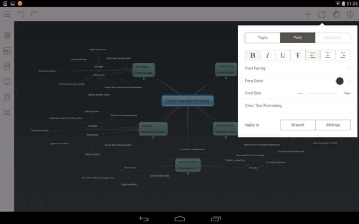359x224 pixels.
Task: Select the Conflict Management Styles central topic
Action: pos(188,101)
